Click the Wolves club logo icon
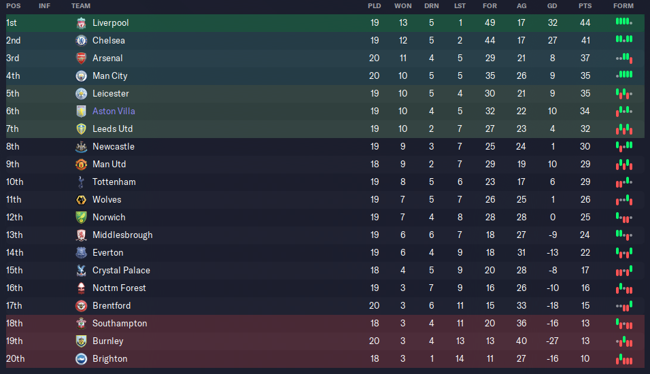This screenshot has height=374, width=650. [x=82, y=200]
